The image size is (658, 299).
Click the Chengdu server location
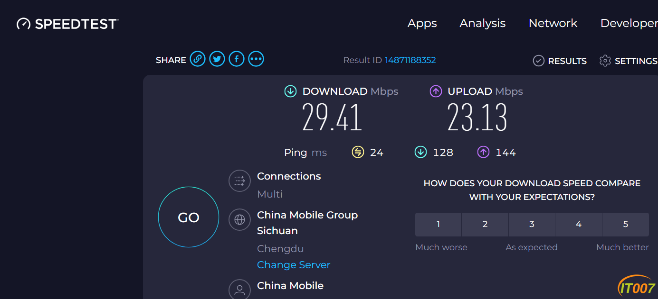point(280,249)
